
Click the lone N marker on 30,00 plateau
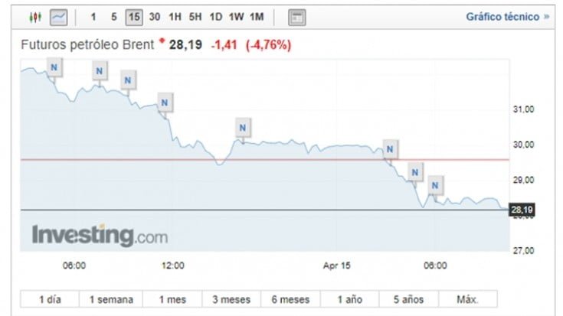pyautogui.click(x=243, y=127)
